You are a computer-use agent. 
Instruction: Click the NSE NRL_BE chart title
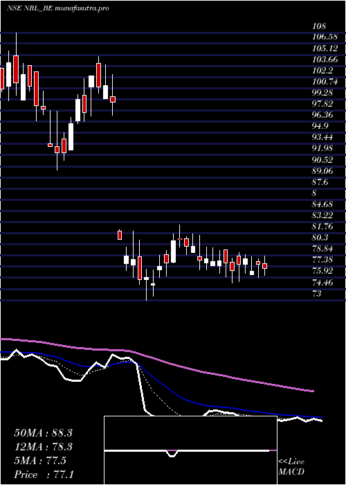pos(57,8)
